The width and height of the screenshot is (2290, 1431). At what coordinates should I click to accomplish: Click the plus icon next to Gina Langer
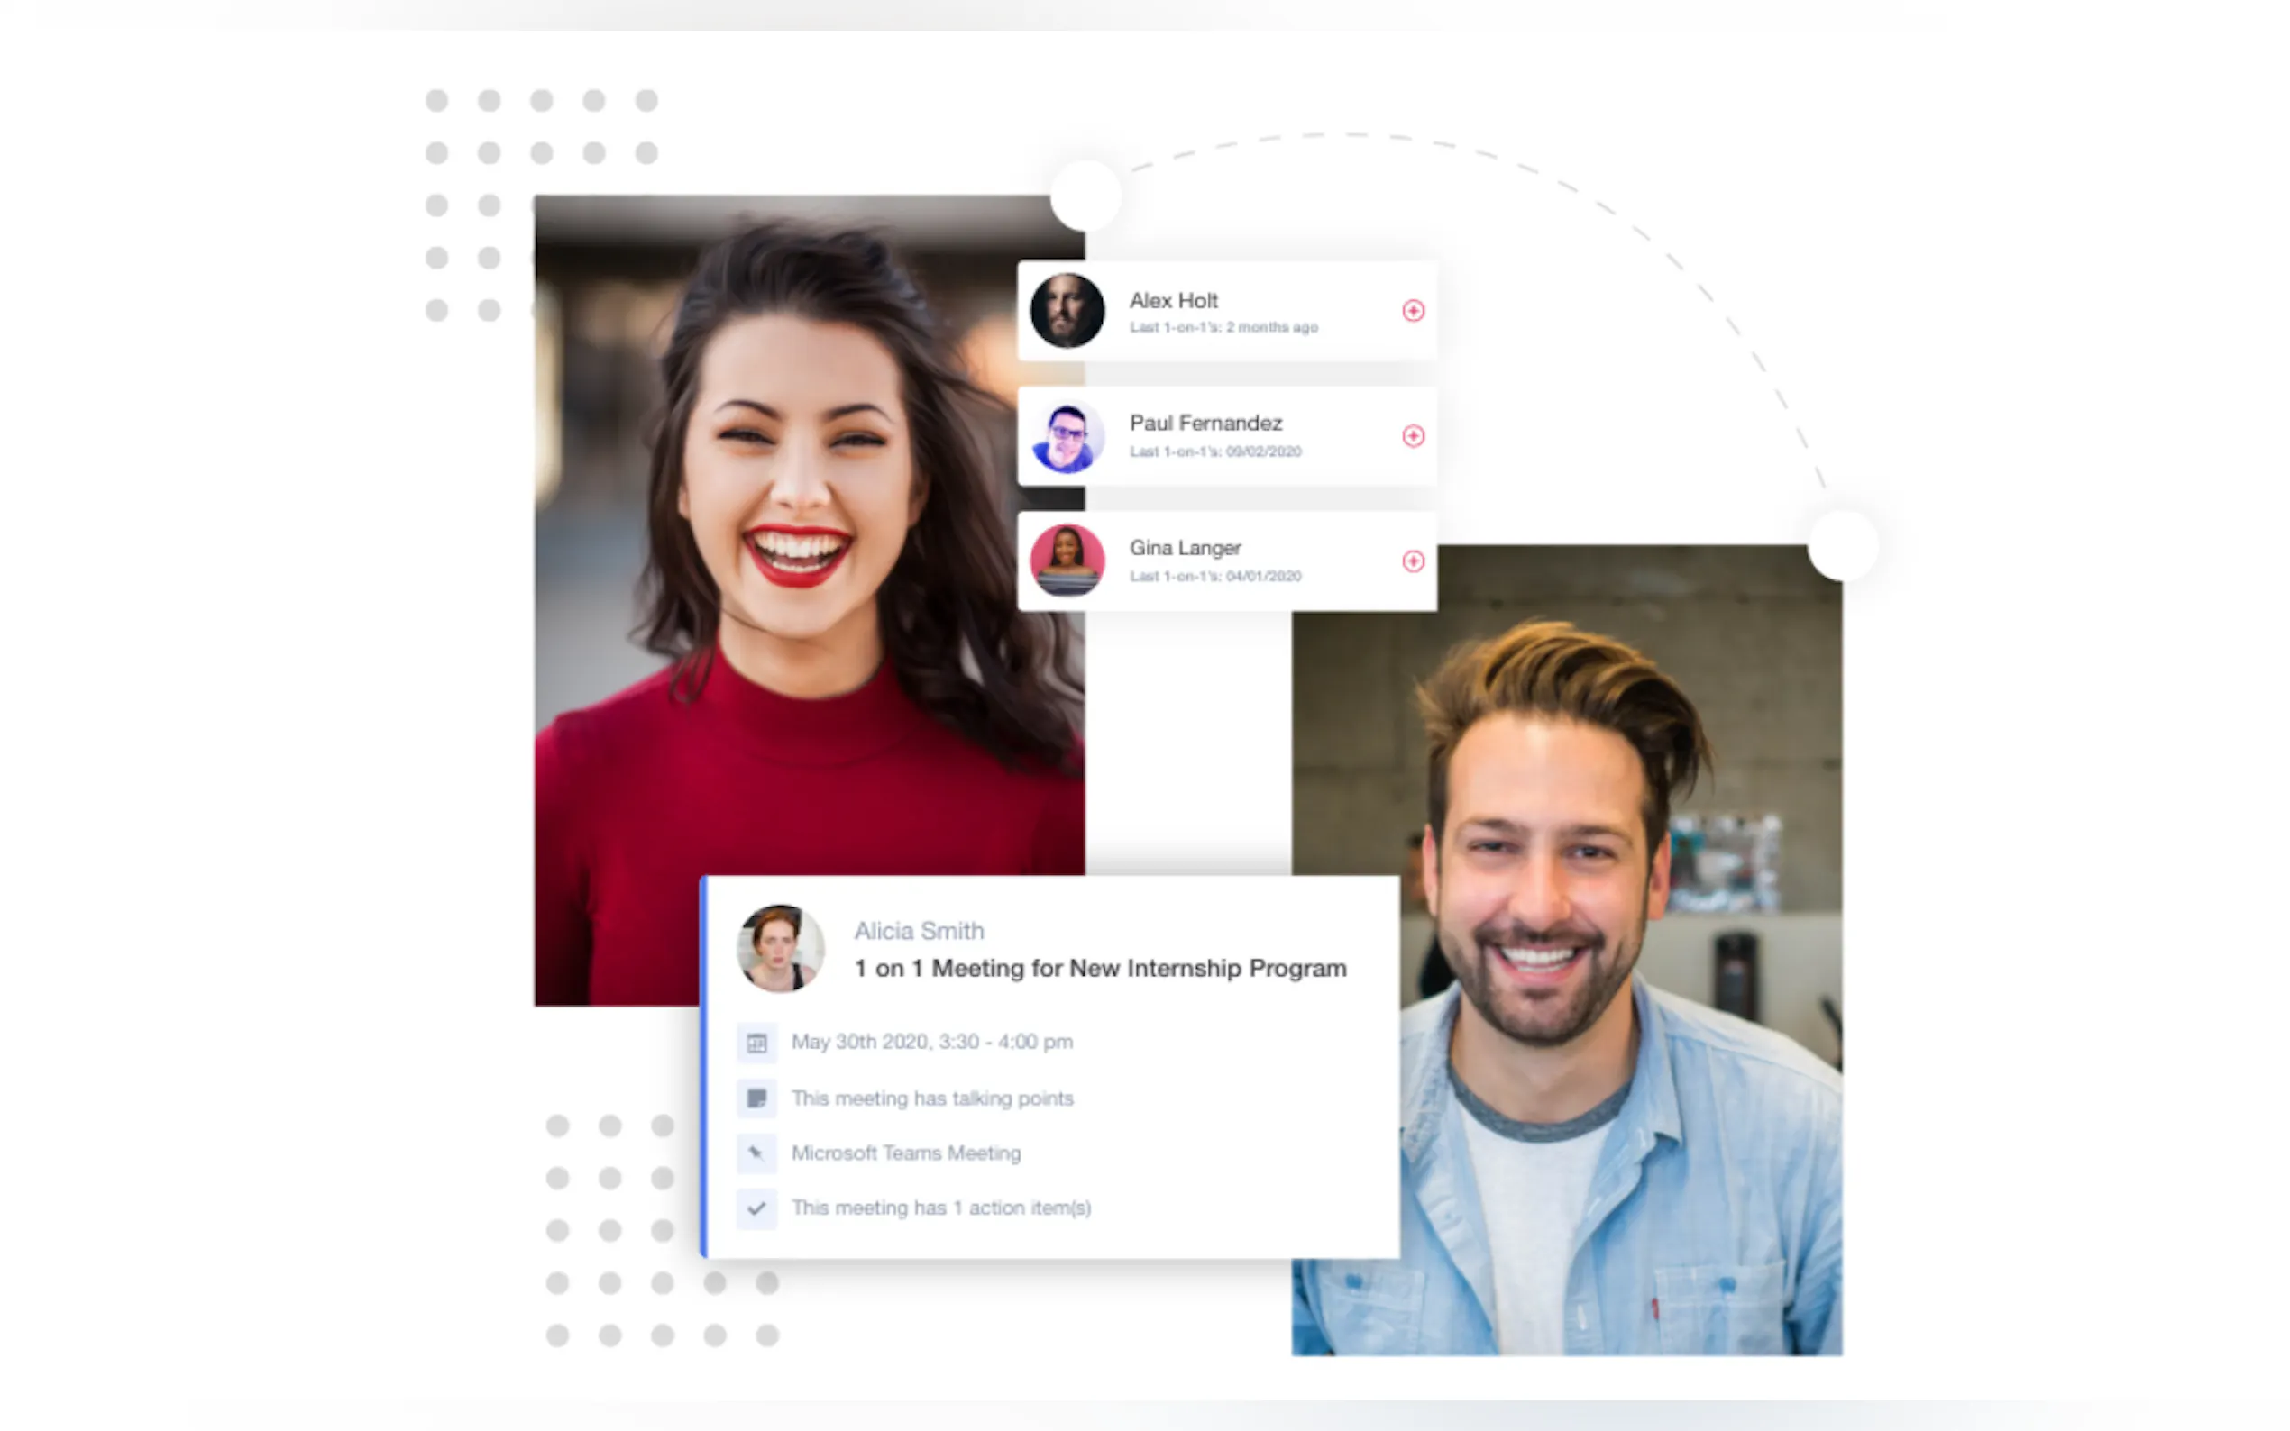pos(1413,561)
